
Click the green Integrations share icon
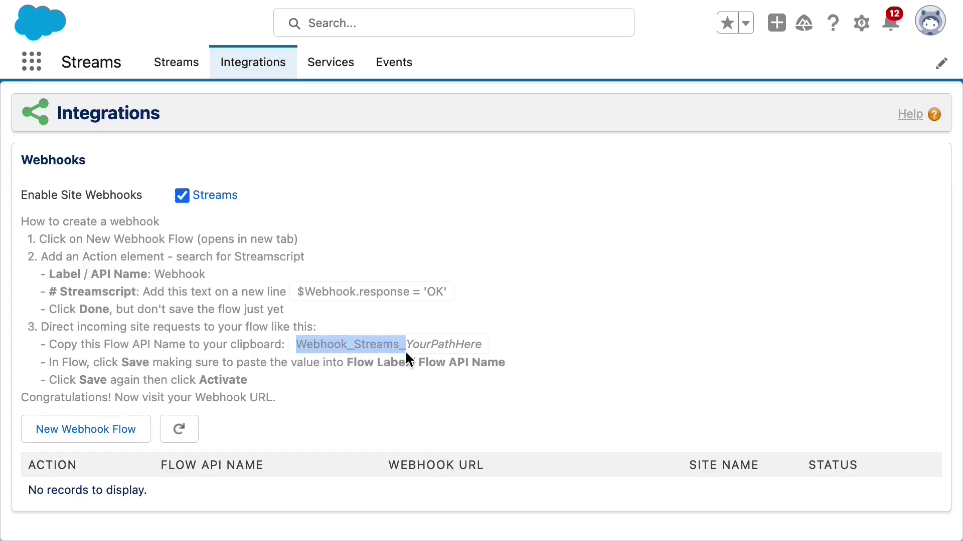[x=36, y=112]
